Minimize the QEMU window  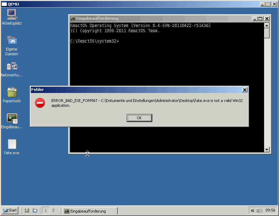pos(262,4)
